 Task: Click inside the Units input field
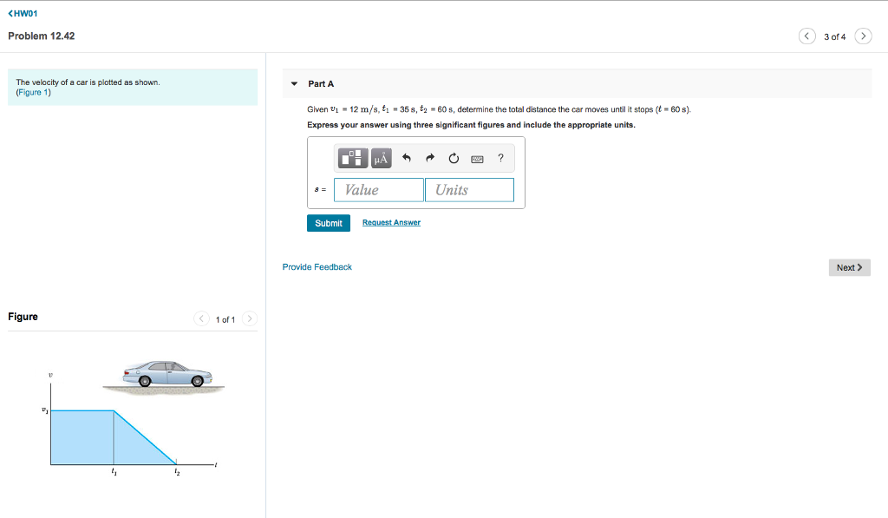(469, 189)
